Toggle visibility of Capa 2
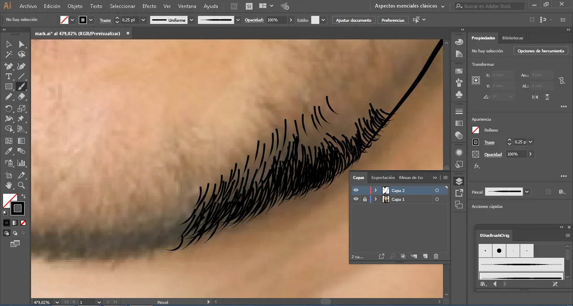This screenshot has height=306, width=573. 356,190
